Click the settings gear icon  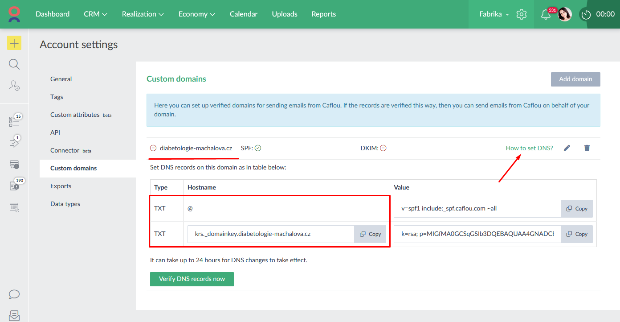coord(522,14)
